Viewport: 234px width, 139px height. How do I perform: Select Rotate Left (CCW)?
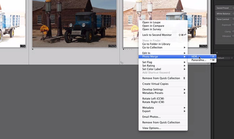[x=163, y=99]
